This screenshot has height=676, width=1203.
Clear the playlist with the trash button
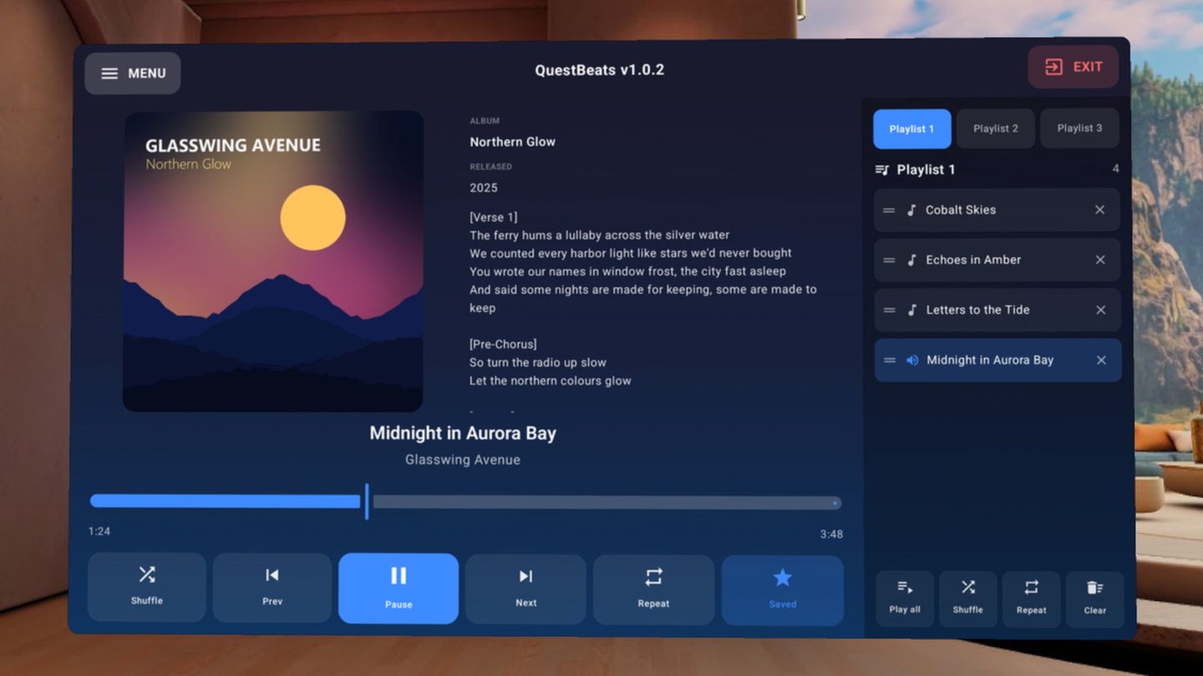pos(1095,600)
